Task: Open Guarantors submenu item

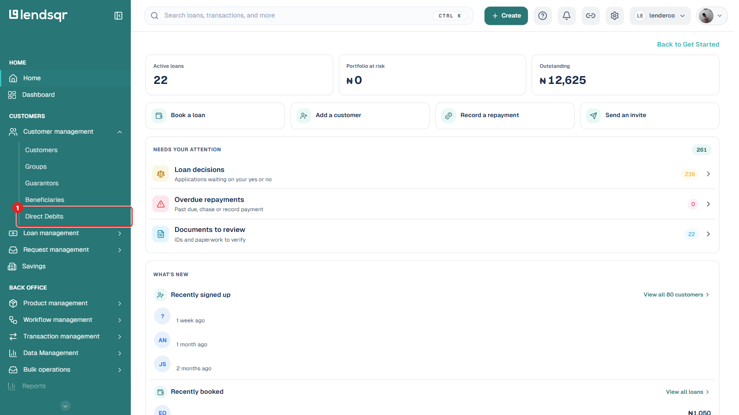Action: click(42, 184)
